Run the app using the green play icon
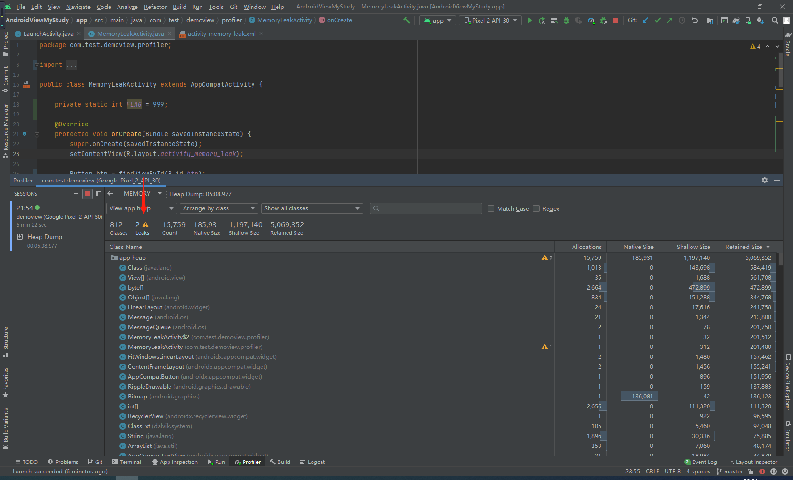Viewport: 793px width, 480px height. point(530,20)
